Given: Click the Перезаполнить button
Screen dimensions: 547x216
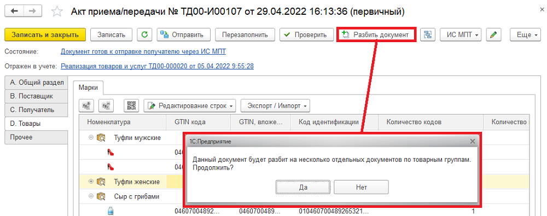Looking at the screenshot, I should tap(245, 34).
